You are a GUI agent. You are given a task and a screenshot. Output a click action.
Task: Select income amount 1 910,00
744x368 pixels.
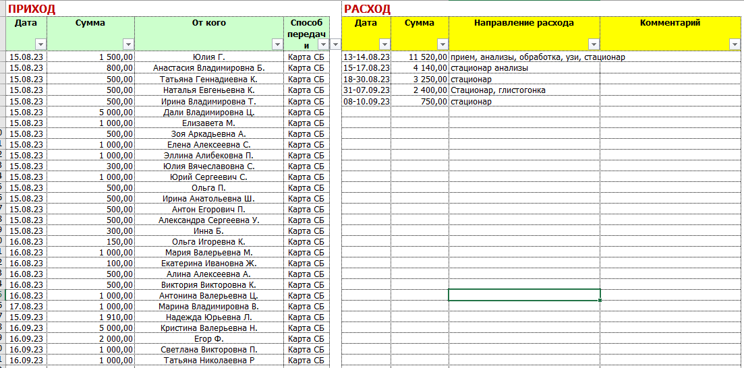pyautogui.click(x=90, y=317)
